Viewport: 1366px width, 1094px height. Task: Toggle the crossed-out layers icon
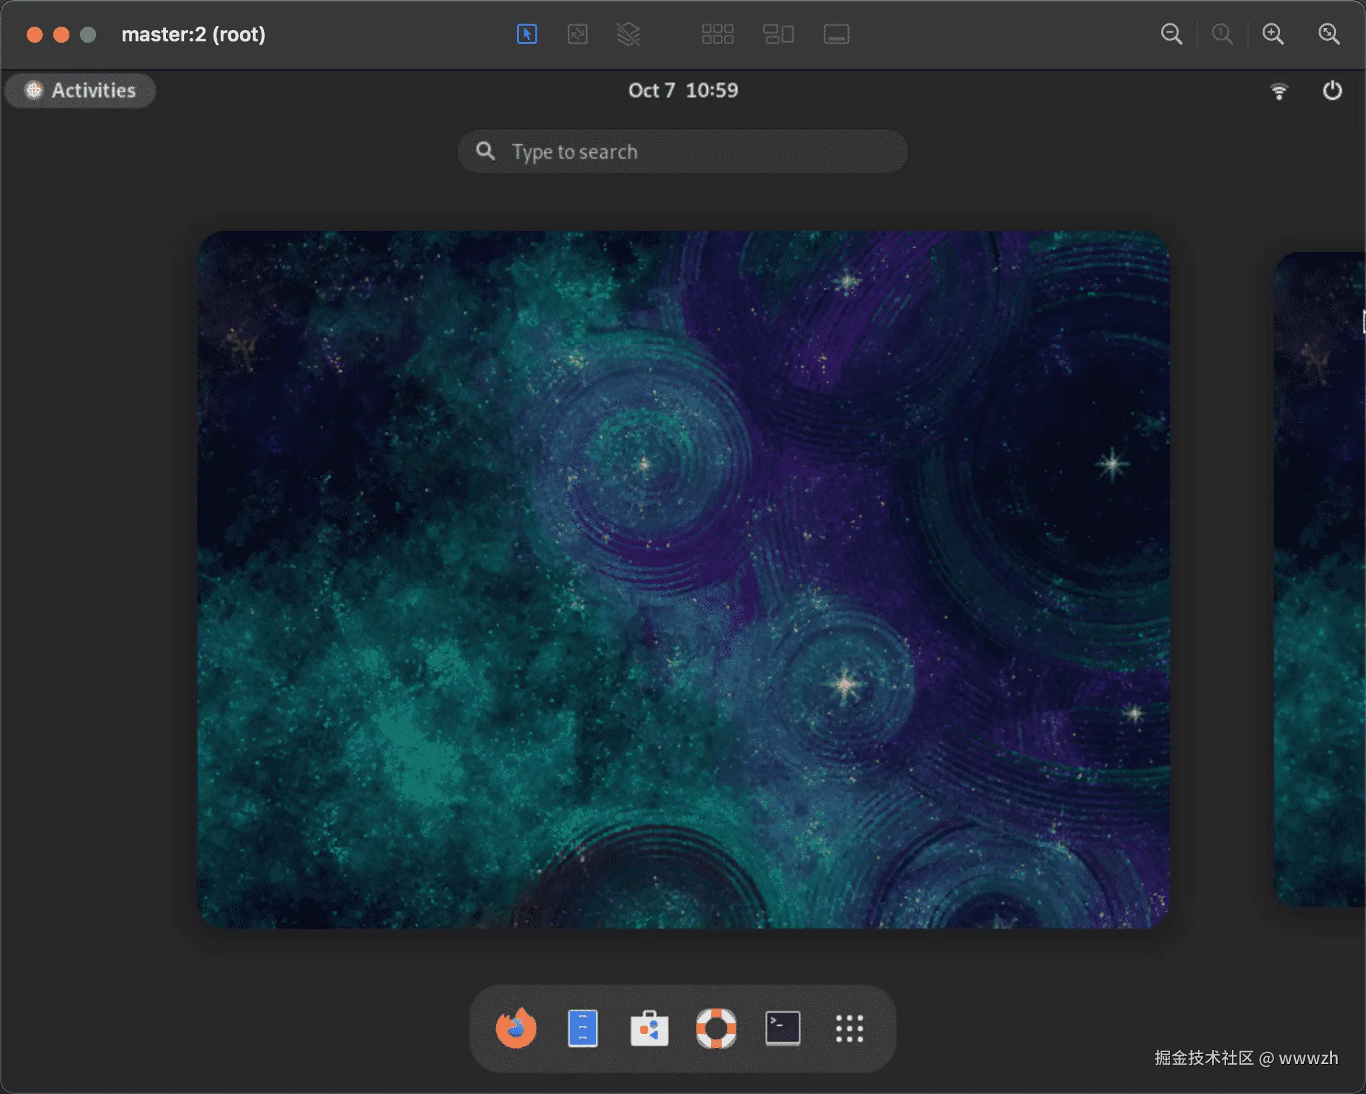[628, 34]
